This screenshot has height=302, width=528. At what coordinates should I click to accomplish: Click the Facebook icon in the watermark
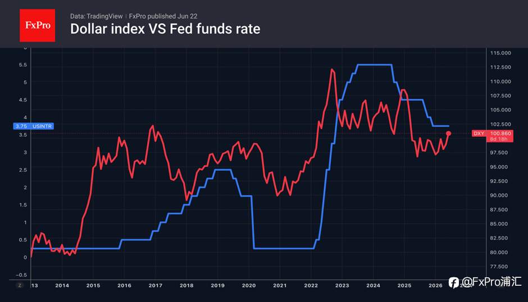pyautogui.click(x=454, y=282)
